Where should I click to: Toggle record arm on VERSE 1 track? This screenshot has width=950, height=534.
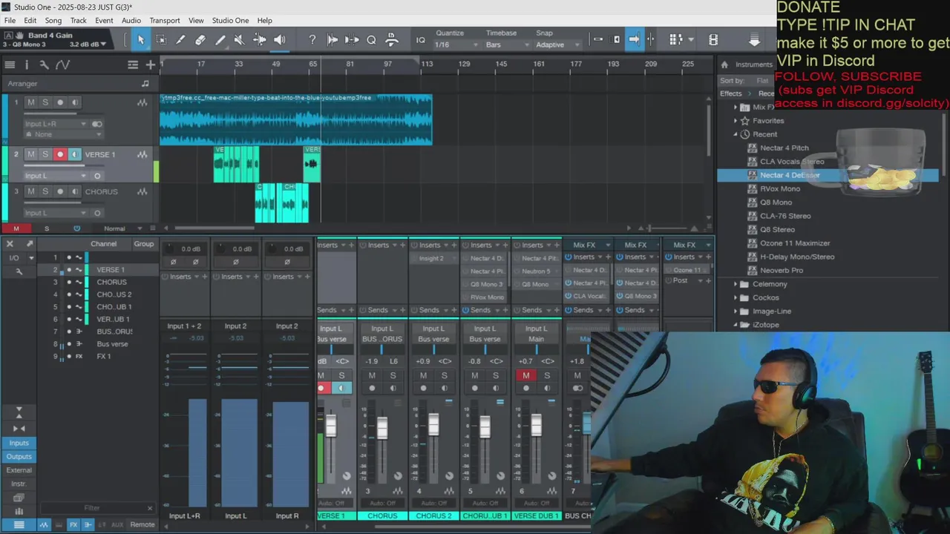click(x=60, y=154)
